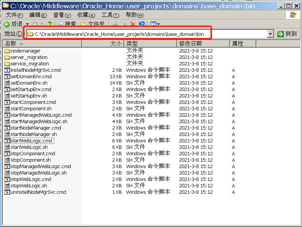Click the Copy To toolbar icon

(x=124, y=24)
